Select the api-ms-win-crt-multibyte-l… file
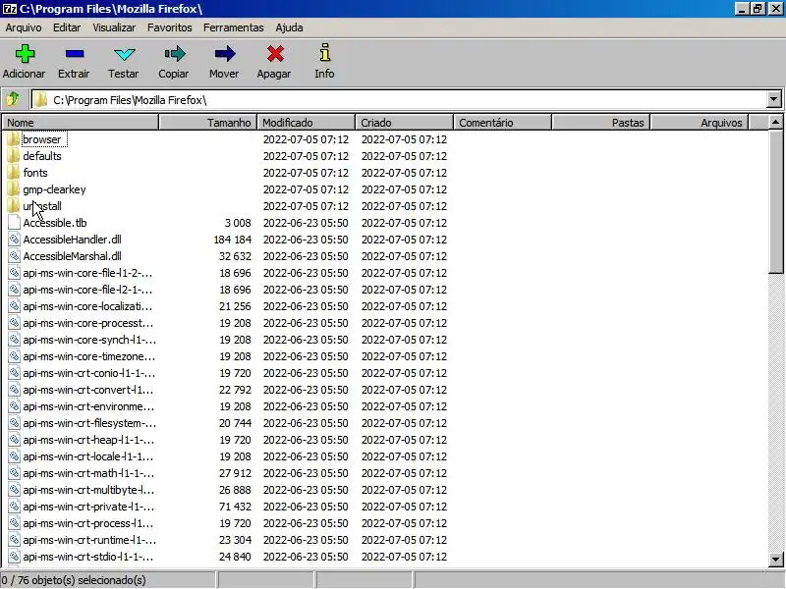The width and height of the screenshot is (786, 589). 88,490
